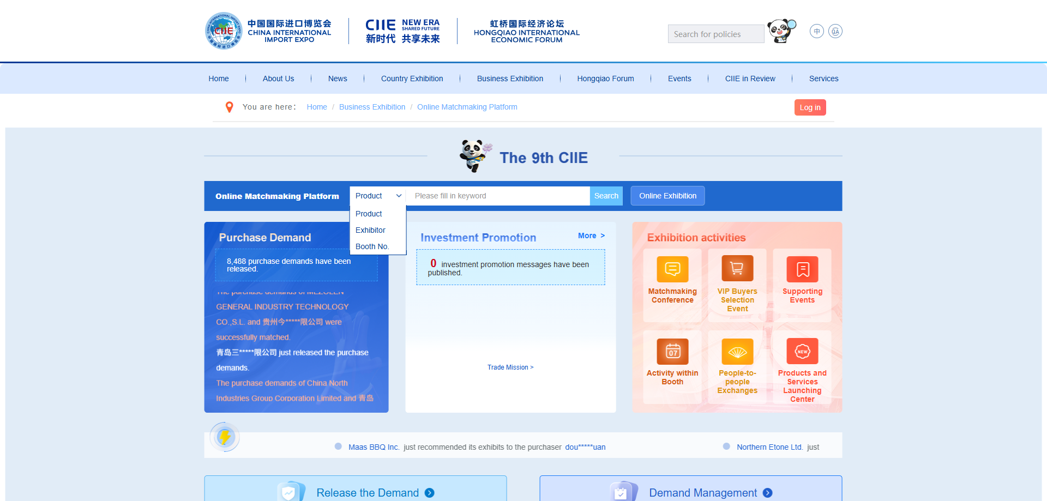Switch language with the Chinese character icon
Screen dimensions: 1047x501
[816, 31]
